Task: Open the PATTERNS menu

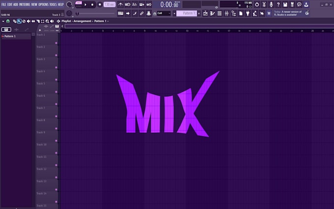Action: click(25, 4)
